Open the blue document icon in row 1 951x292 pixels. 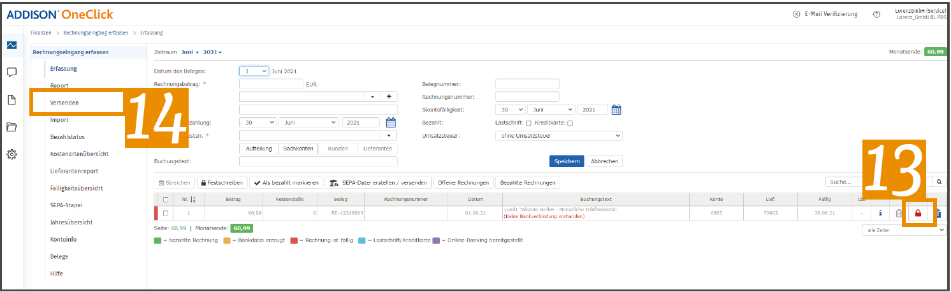tap(940, 214)
